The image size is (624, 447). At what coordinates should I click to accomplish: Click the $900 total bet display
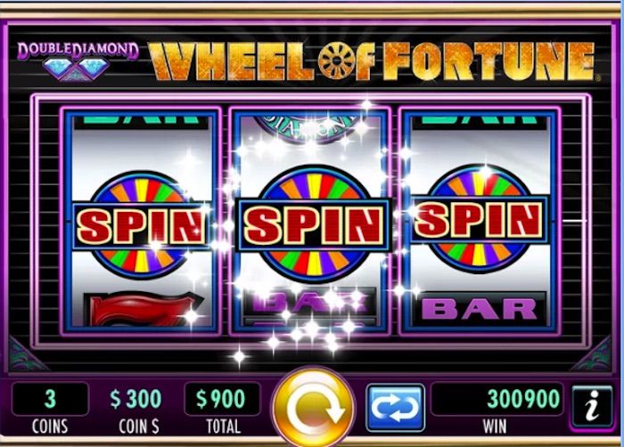click(x=222, y=399)
